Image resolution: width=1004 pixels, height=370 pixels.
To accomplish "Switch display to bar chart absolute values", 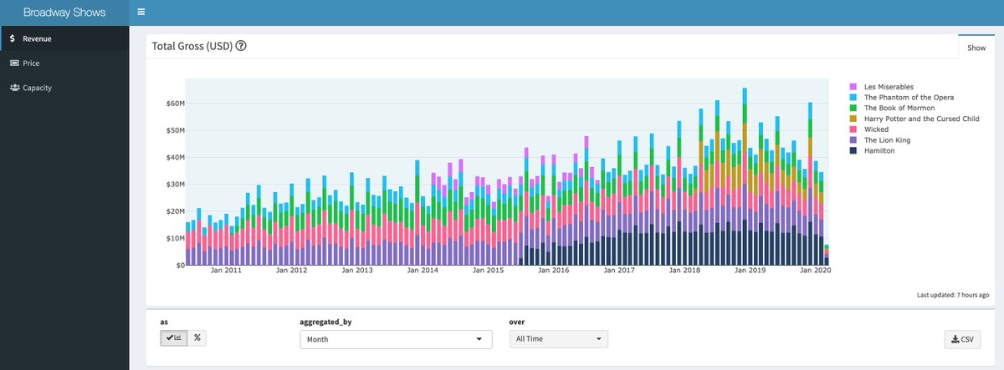I will 174,337.
